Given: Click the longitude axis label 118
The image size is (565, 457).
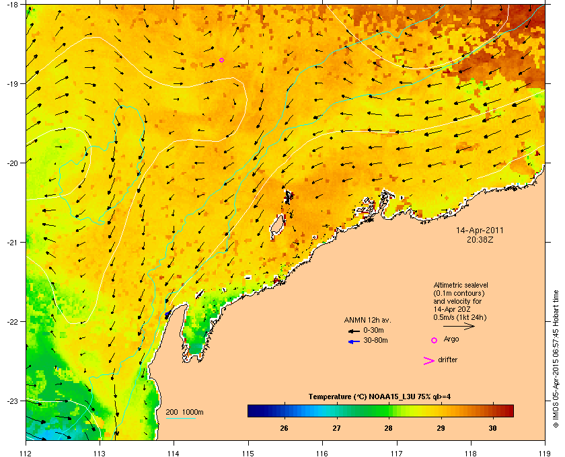Looking at the screenshot, I should click(471, 453).
